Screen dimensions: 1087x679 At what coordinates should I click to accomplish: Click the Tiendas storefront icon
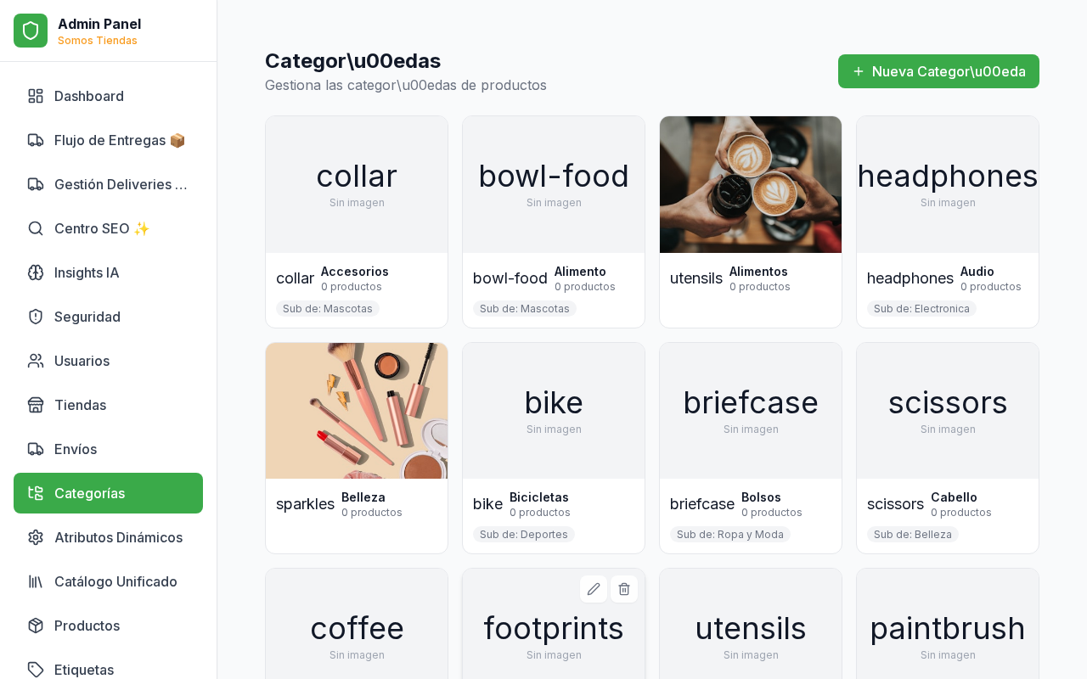coord(36,405)
